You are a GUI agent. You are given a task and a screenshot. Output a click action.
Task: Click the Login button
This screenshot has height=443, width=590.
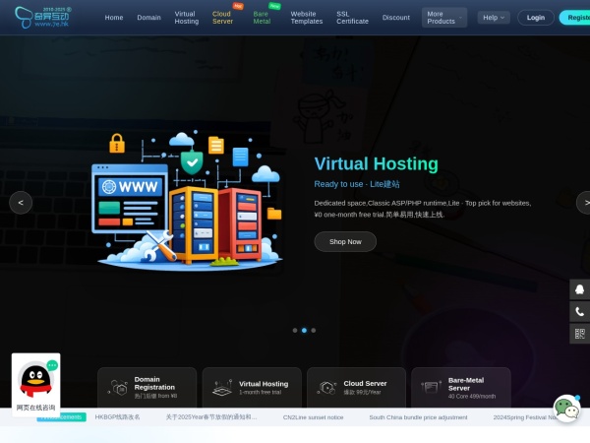pos(535,17)
